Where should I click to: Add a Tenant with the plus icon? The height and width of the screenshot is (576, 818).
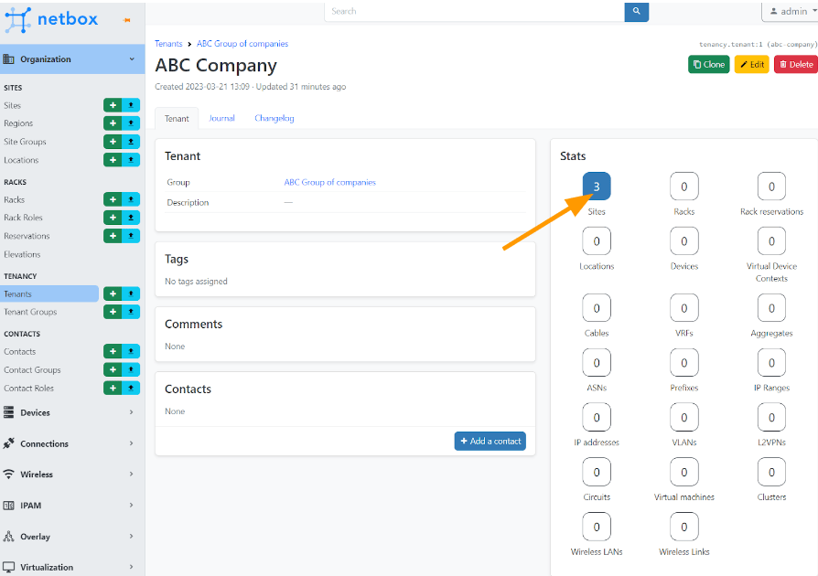pyautogui.click(x=113, y=294)
